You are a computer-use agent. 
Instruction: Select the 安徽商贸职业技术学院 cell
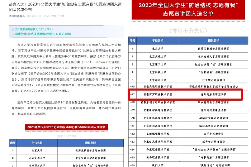(158, 94)
